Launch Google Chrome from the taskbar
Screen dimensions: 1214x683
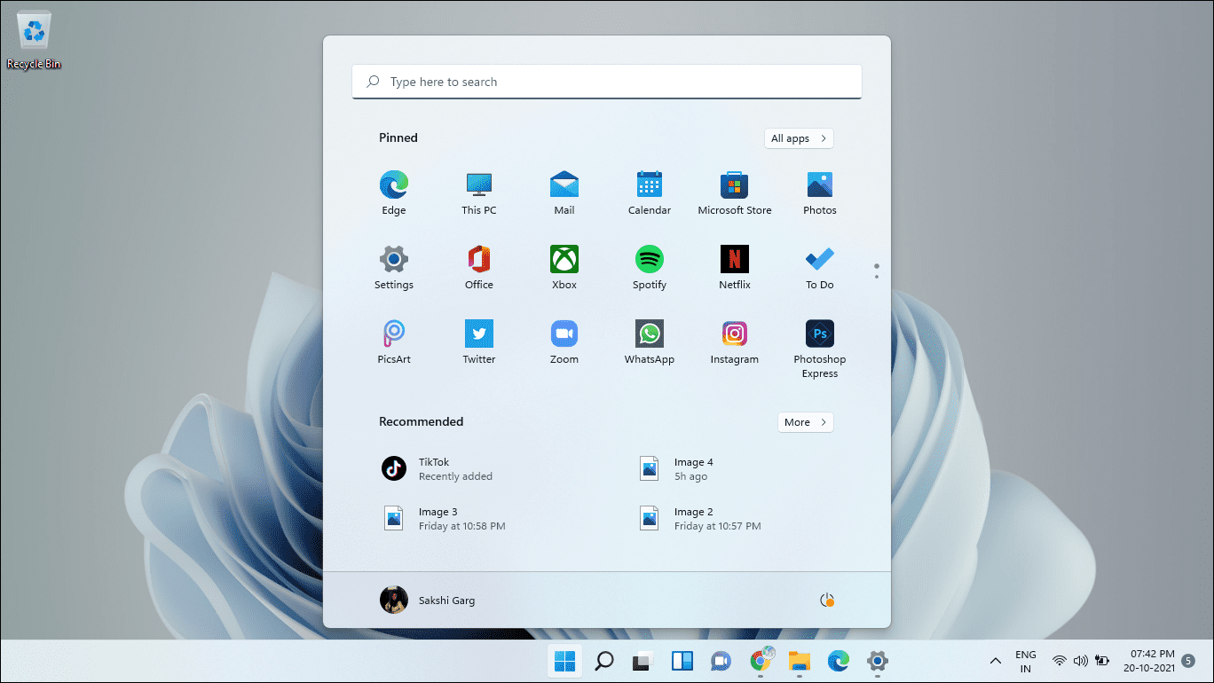coord(761,661)
